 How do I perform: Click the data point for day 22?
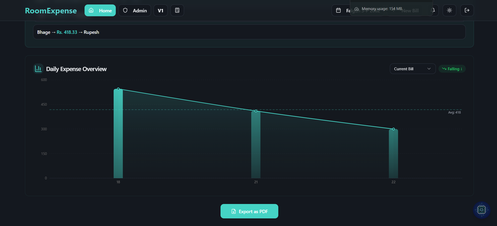tap(393, 129)
